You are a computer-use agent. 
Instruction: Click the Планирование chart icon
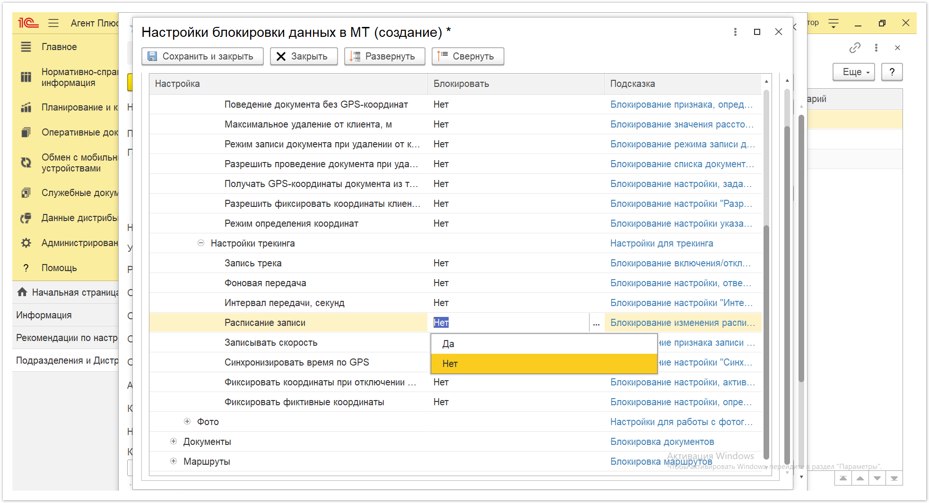pos(26,107)
